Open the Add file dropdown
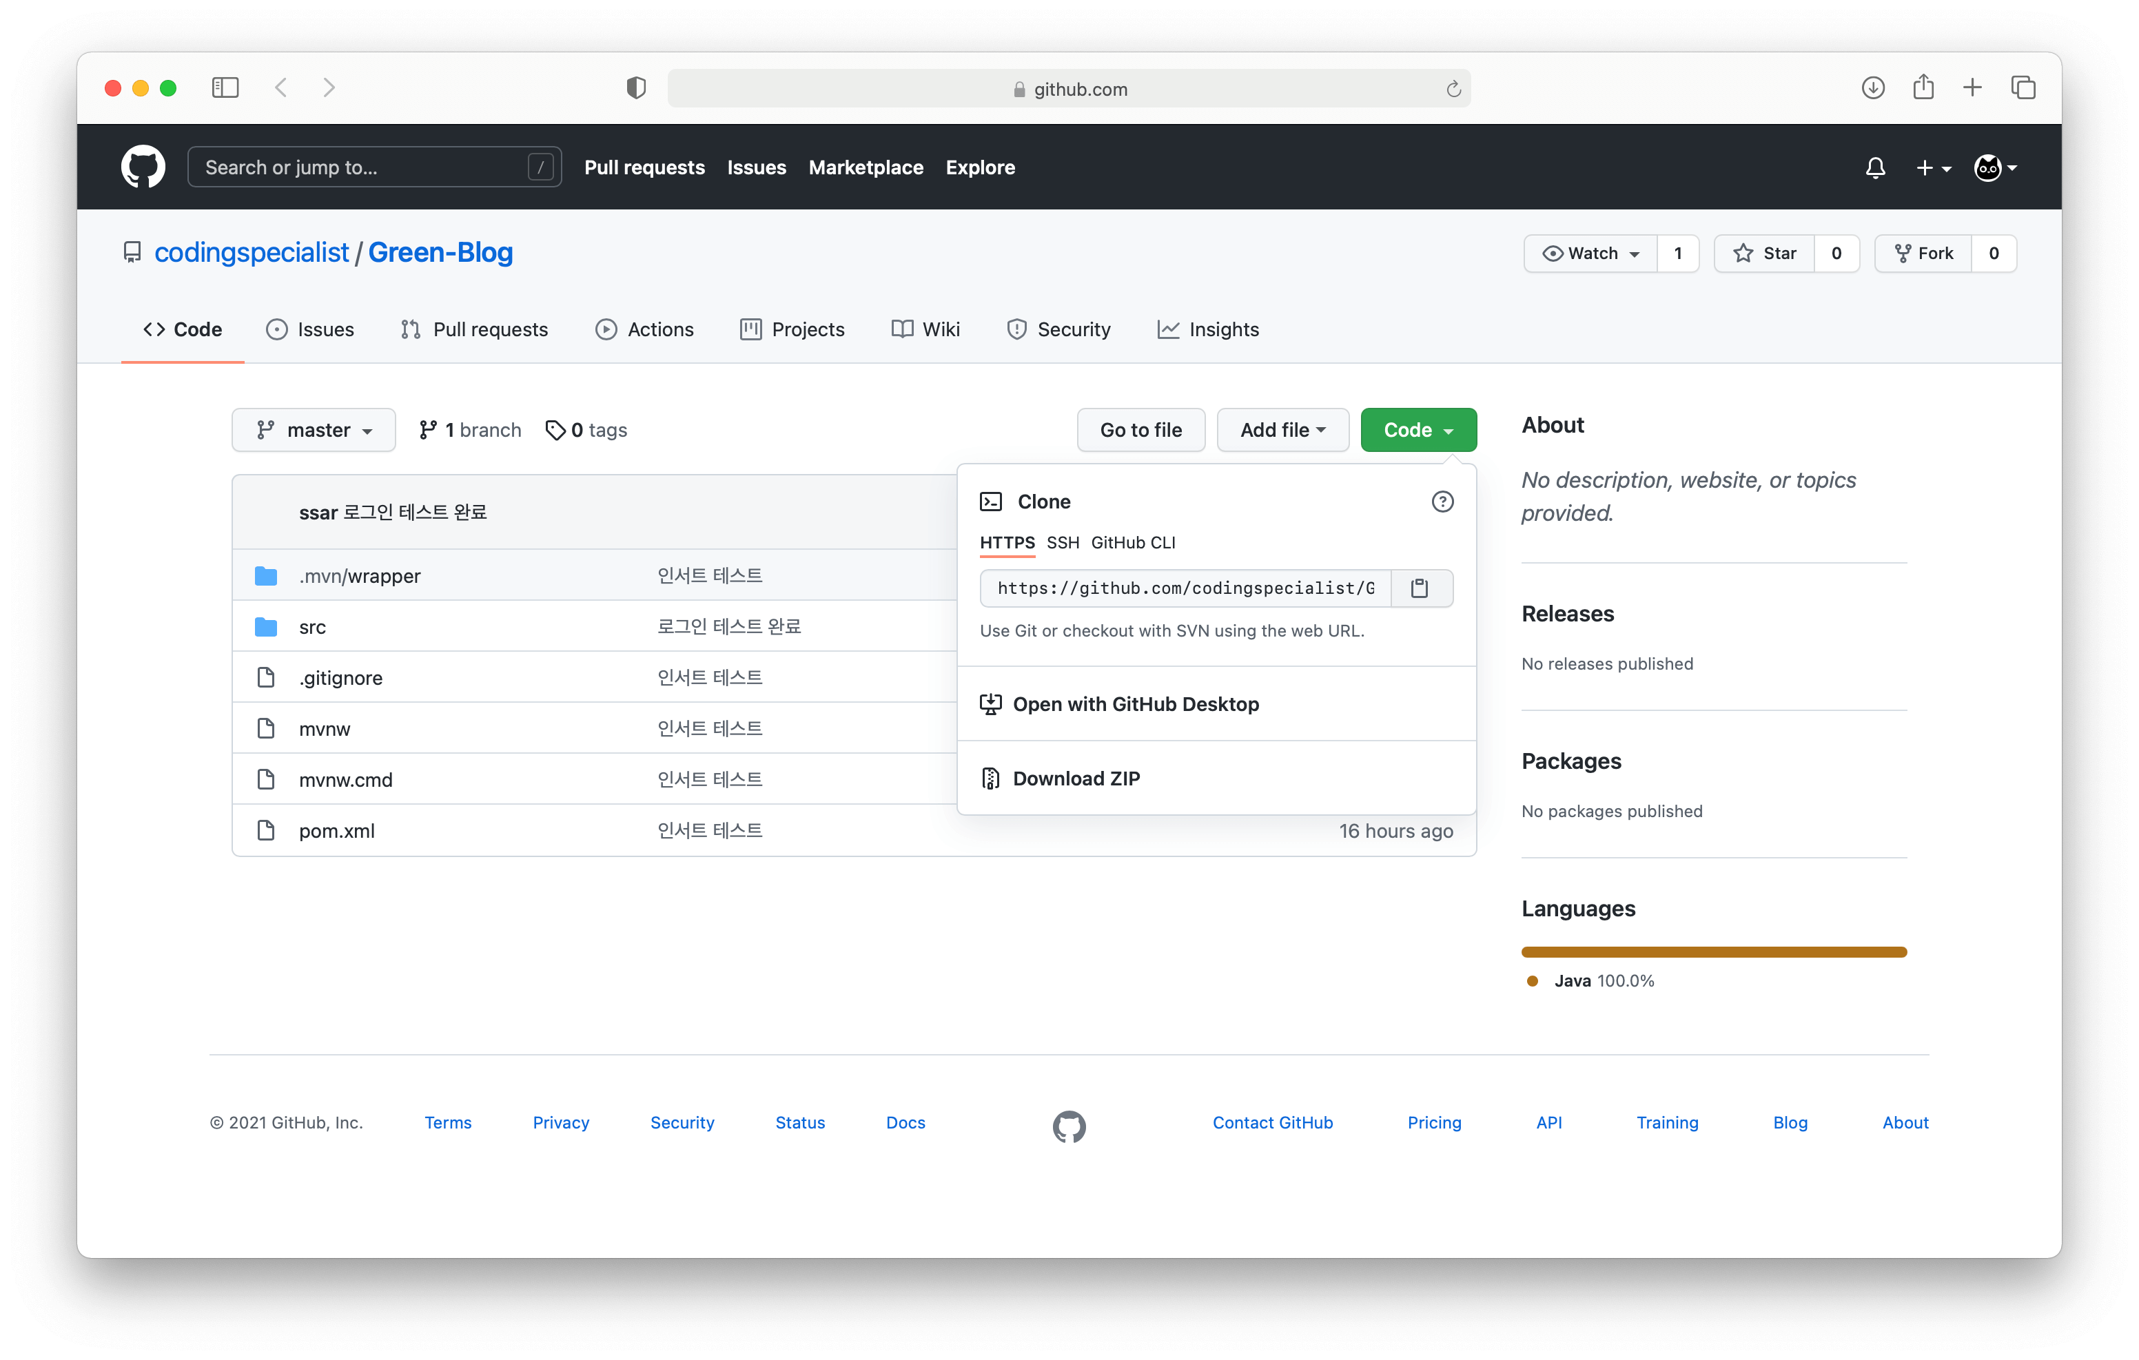 (1282, 430)
